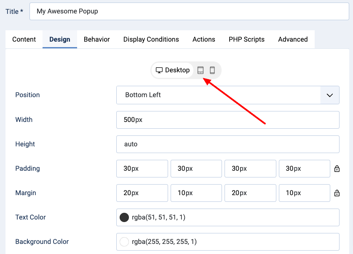This screenshot has width=353, height=254.
Task: Click the Text Color dark swatch
Action: tap(124, 217)
